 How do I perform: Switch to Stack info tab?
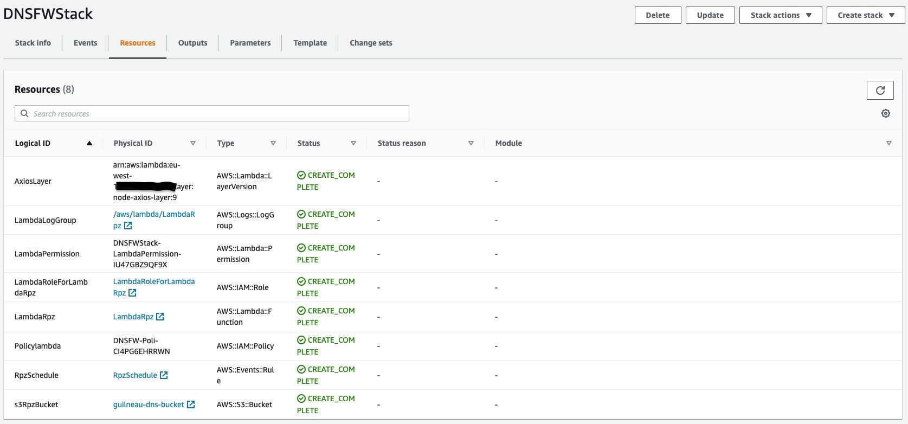pos(33,43)
